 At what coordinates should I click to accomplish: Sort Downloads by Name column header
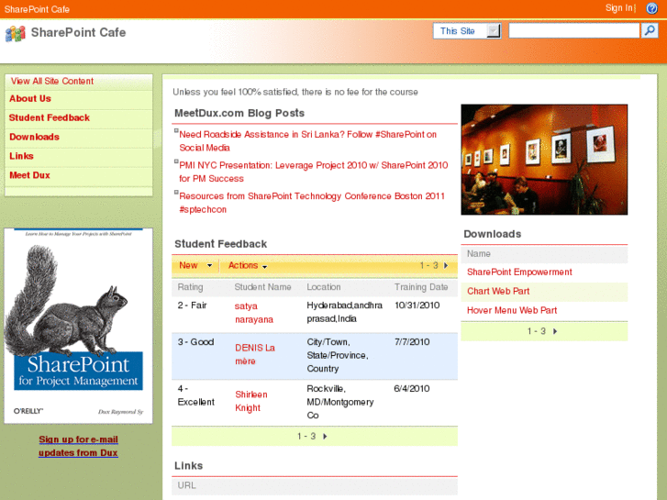click(479, 253)
